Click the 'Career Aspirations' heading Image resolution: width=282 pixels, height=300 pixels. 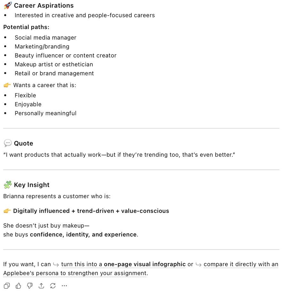tap(44, 5)
